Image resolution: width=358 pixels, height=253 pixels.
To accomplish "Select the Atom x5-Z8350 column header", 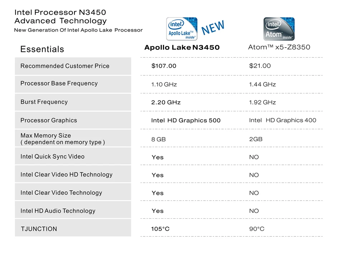I will pyautogui.click(x=279, y=47).
